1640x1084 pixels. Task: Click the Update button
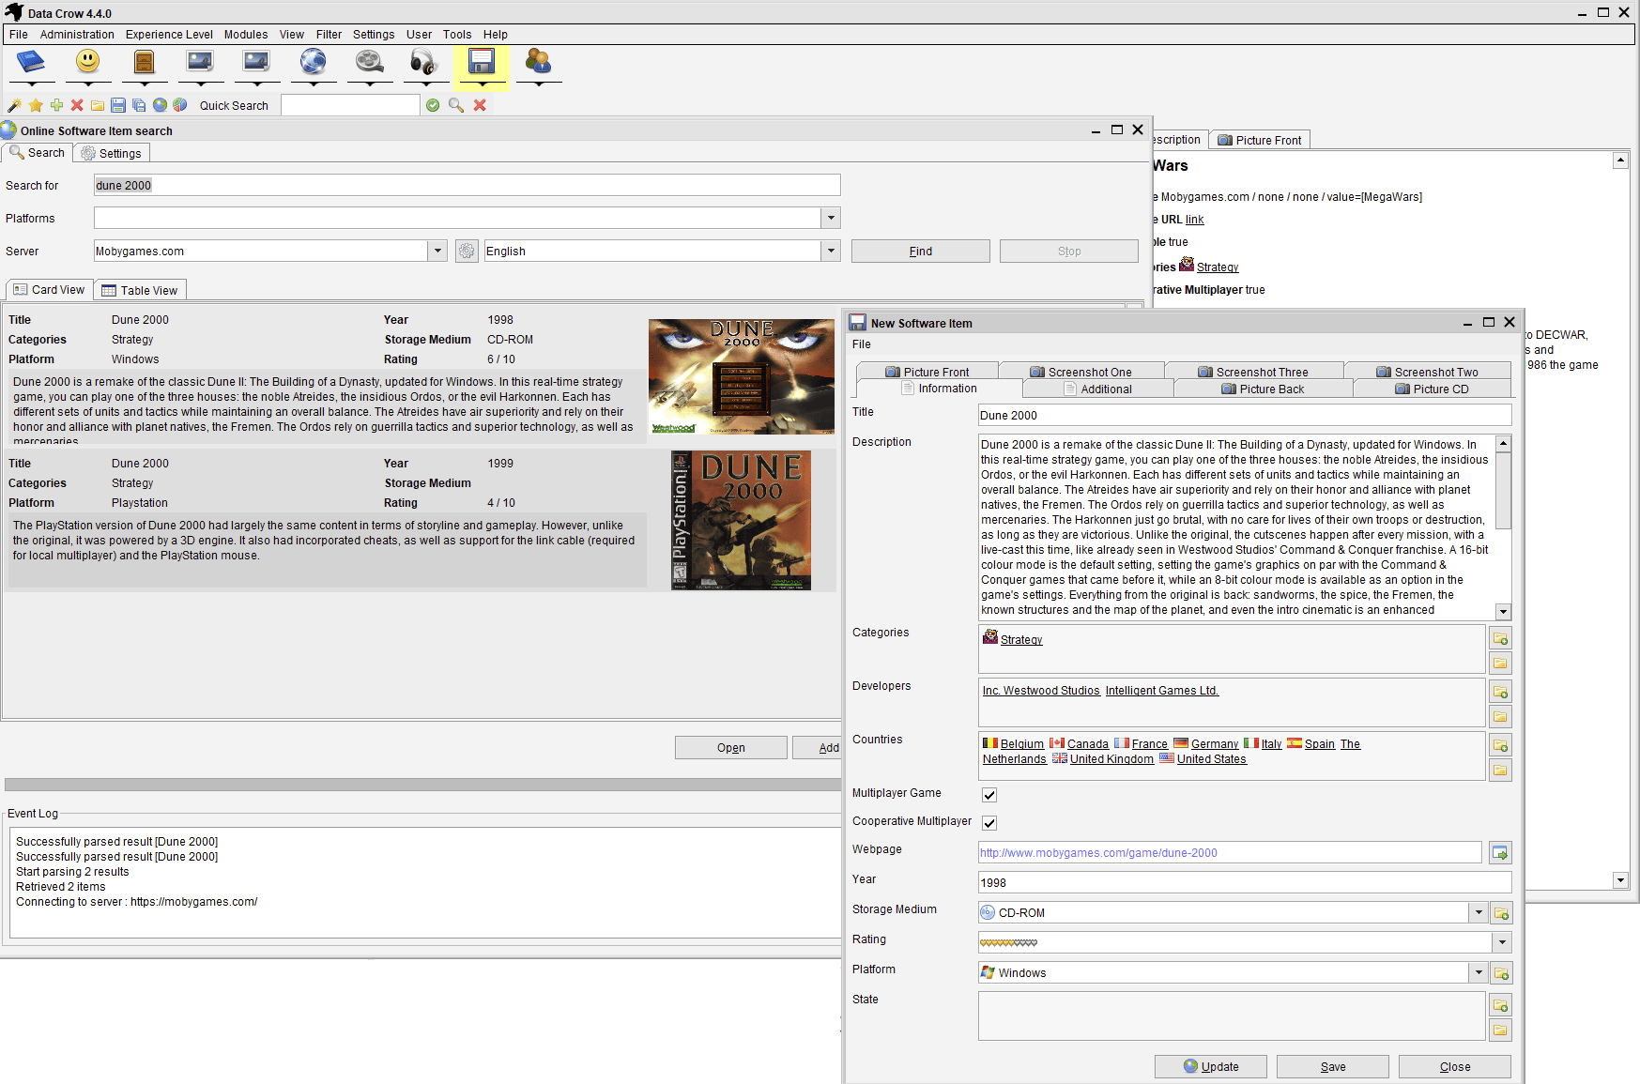tap(1211, 1067)
